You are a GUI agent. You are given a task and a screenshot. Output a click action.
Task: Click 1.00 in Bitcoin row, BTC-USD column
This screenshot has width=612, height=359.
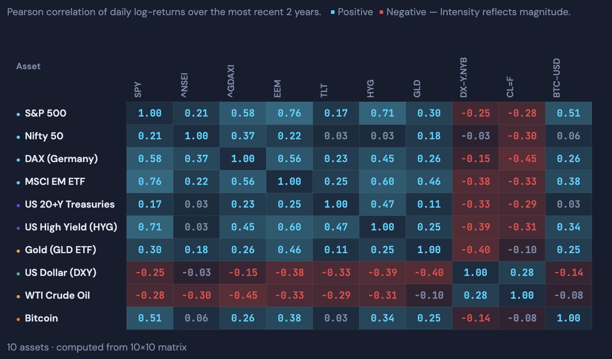point(569,318)
